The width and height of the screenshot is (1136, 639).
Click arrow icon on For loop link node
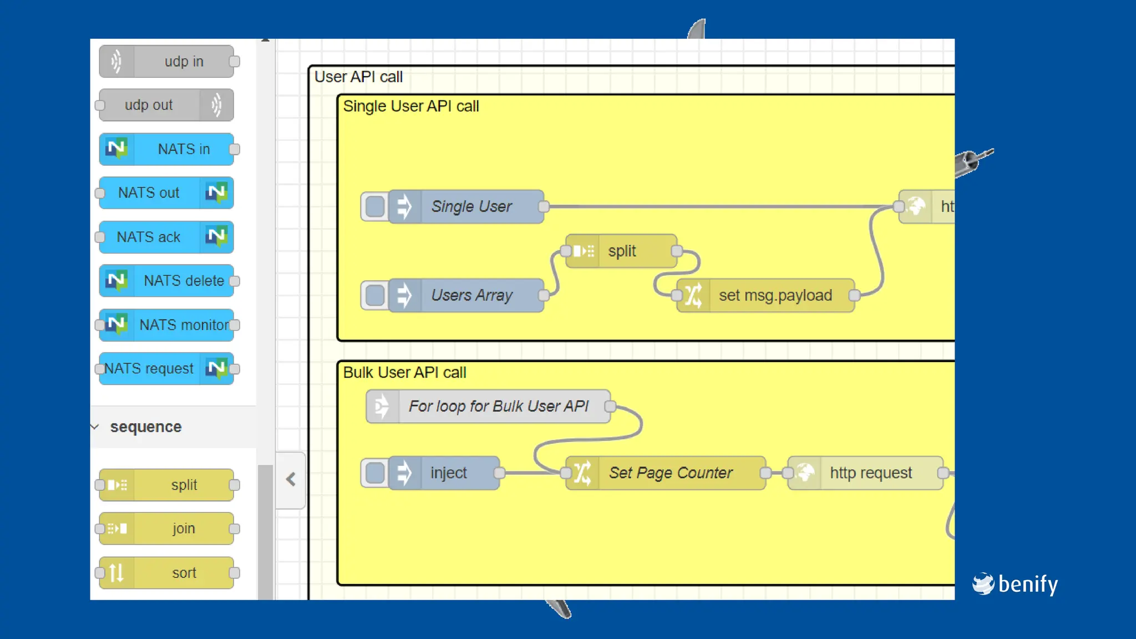[382, 406]
